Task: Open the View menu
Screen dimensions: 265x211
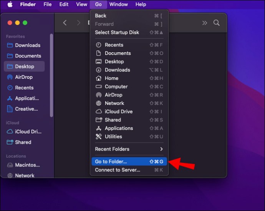Action: pos(82,4)
